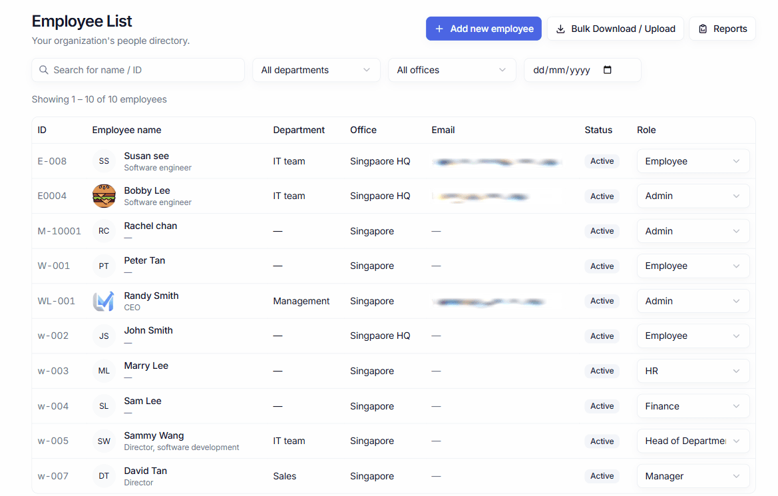Screen dimensions: 778x496
Task: Click Add new employee button
Action: tap(483, 29)
